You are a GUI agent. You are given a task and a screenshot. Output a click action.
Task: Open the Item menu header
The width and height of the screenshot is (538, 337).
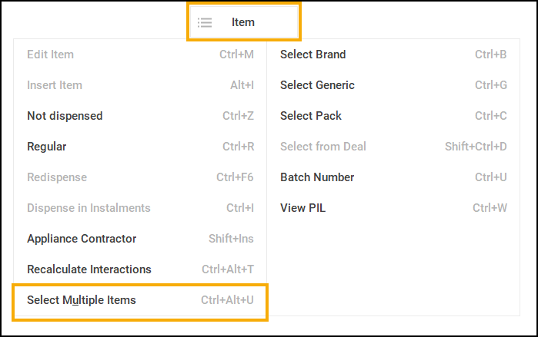click(243, 22)
